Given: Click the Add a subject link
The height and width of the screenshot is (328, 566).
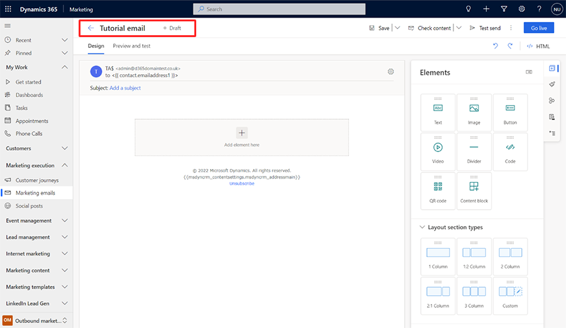Looking at the screenshot, I should coord(125,88).
